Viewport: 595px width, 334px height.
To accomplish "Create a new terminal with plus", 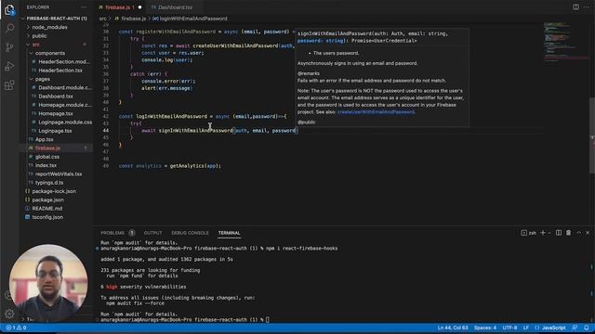I will tap(543, 233).
